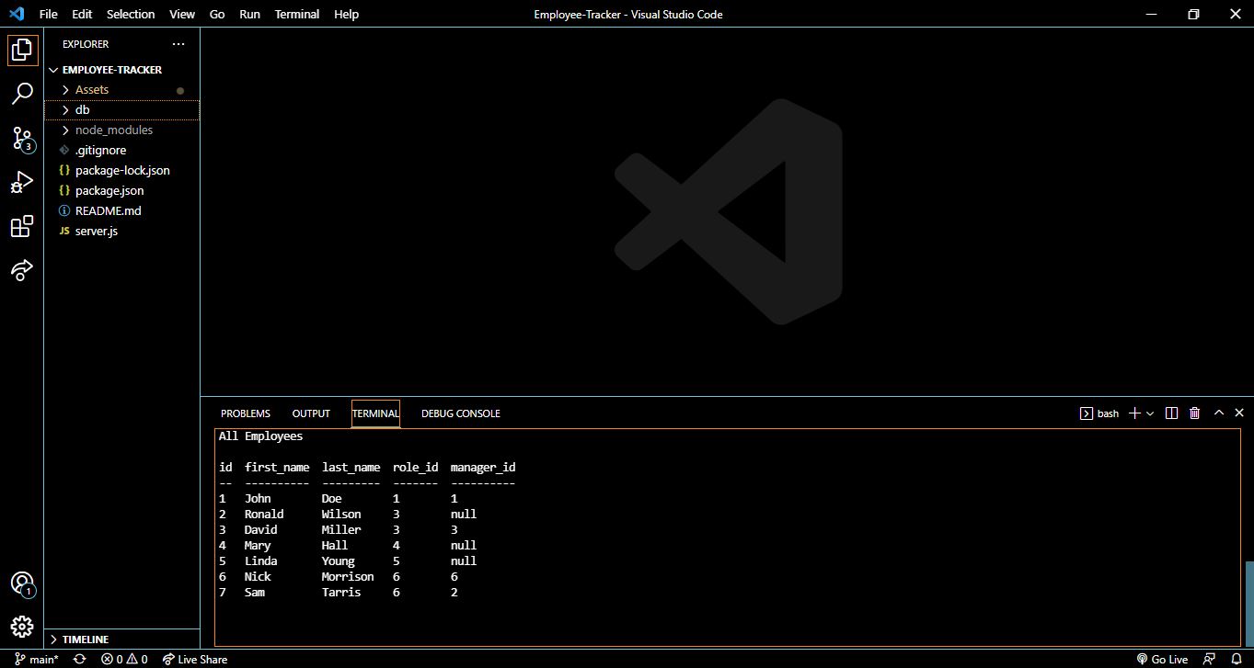The height and width of the screenshot is (668, 1254).
Task: Kill terminal with the trash icon
Action: 1194,413
